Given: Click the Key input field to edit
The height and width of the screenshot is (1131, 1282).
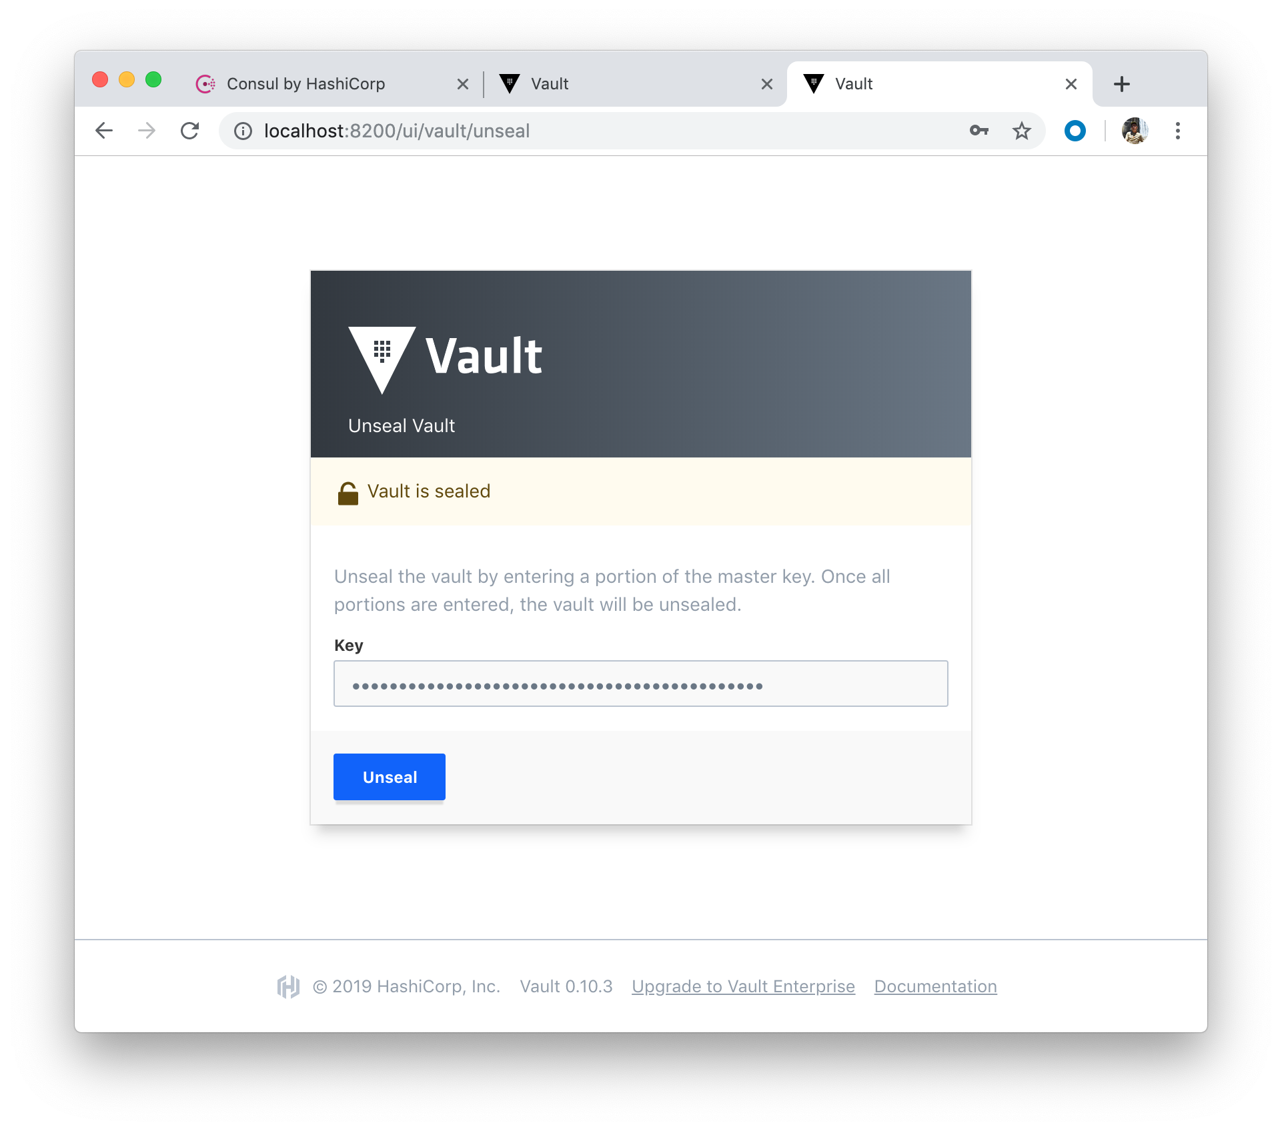Looking at the screenshot, I should click(641, 684).
